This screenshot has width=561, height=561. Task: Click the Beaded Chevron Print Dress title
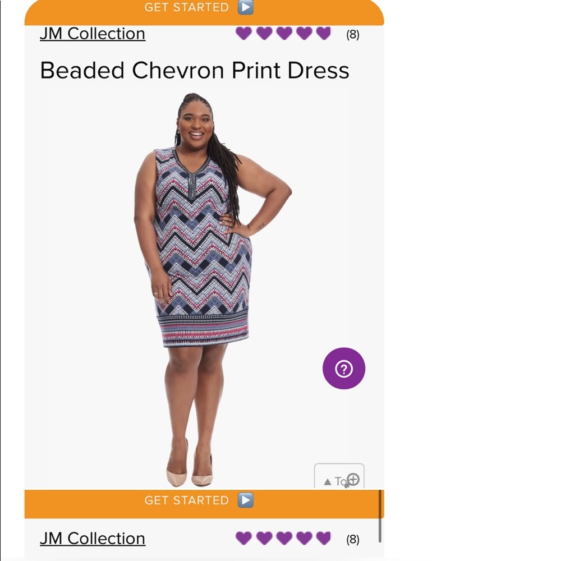click(x=195, y=70)
